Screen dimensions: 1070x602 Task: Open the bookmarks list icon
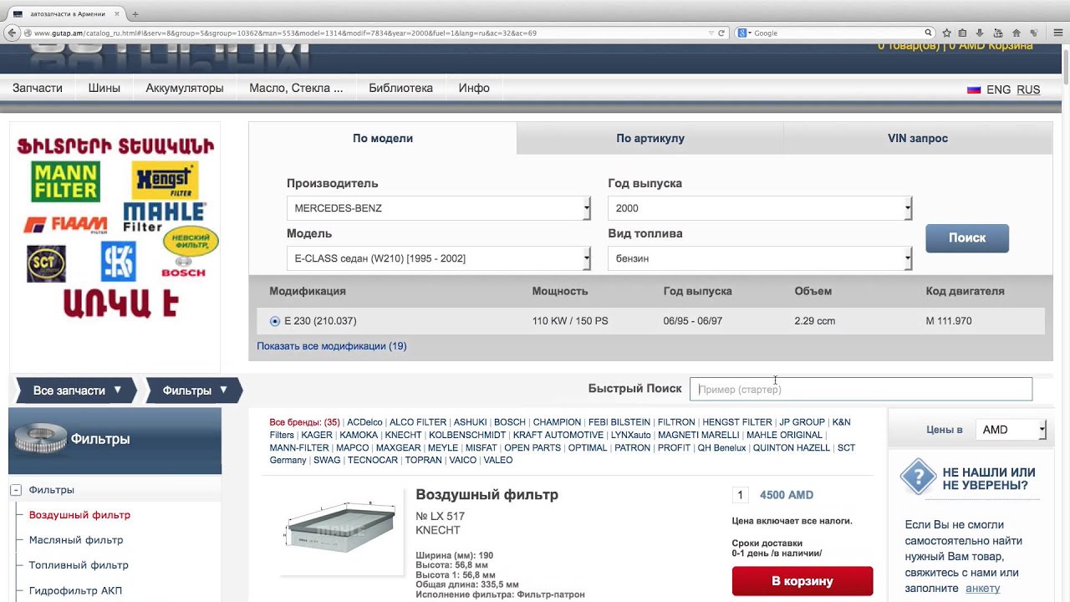point(962,33)
